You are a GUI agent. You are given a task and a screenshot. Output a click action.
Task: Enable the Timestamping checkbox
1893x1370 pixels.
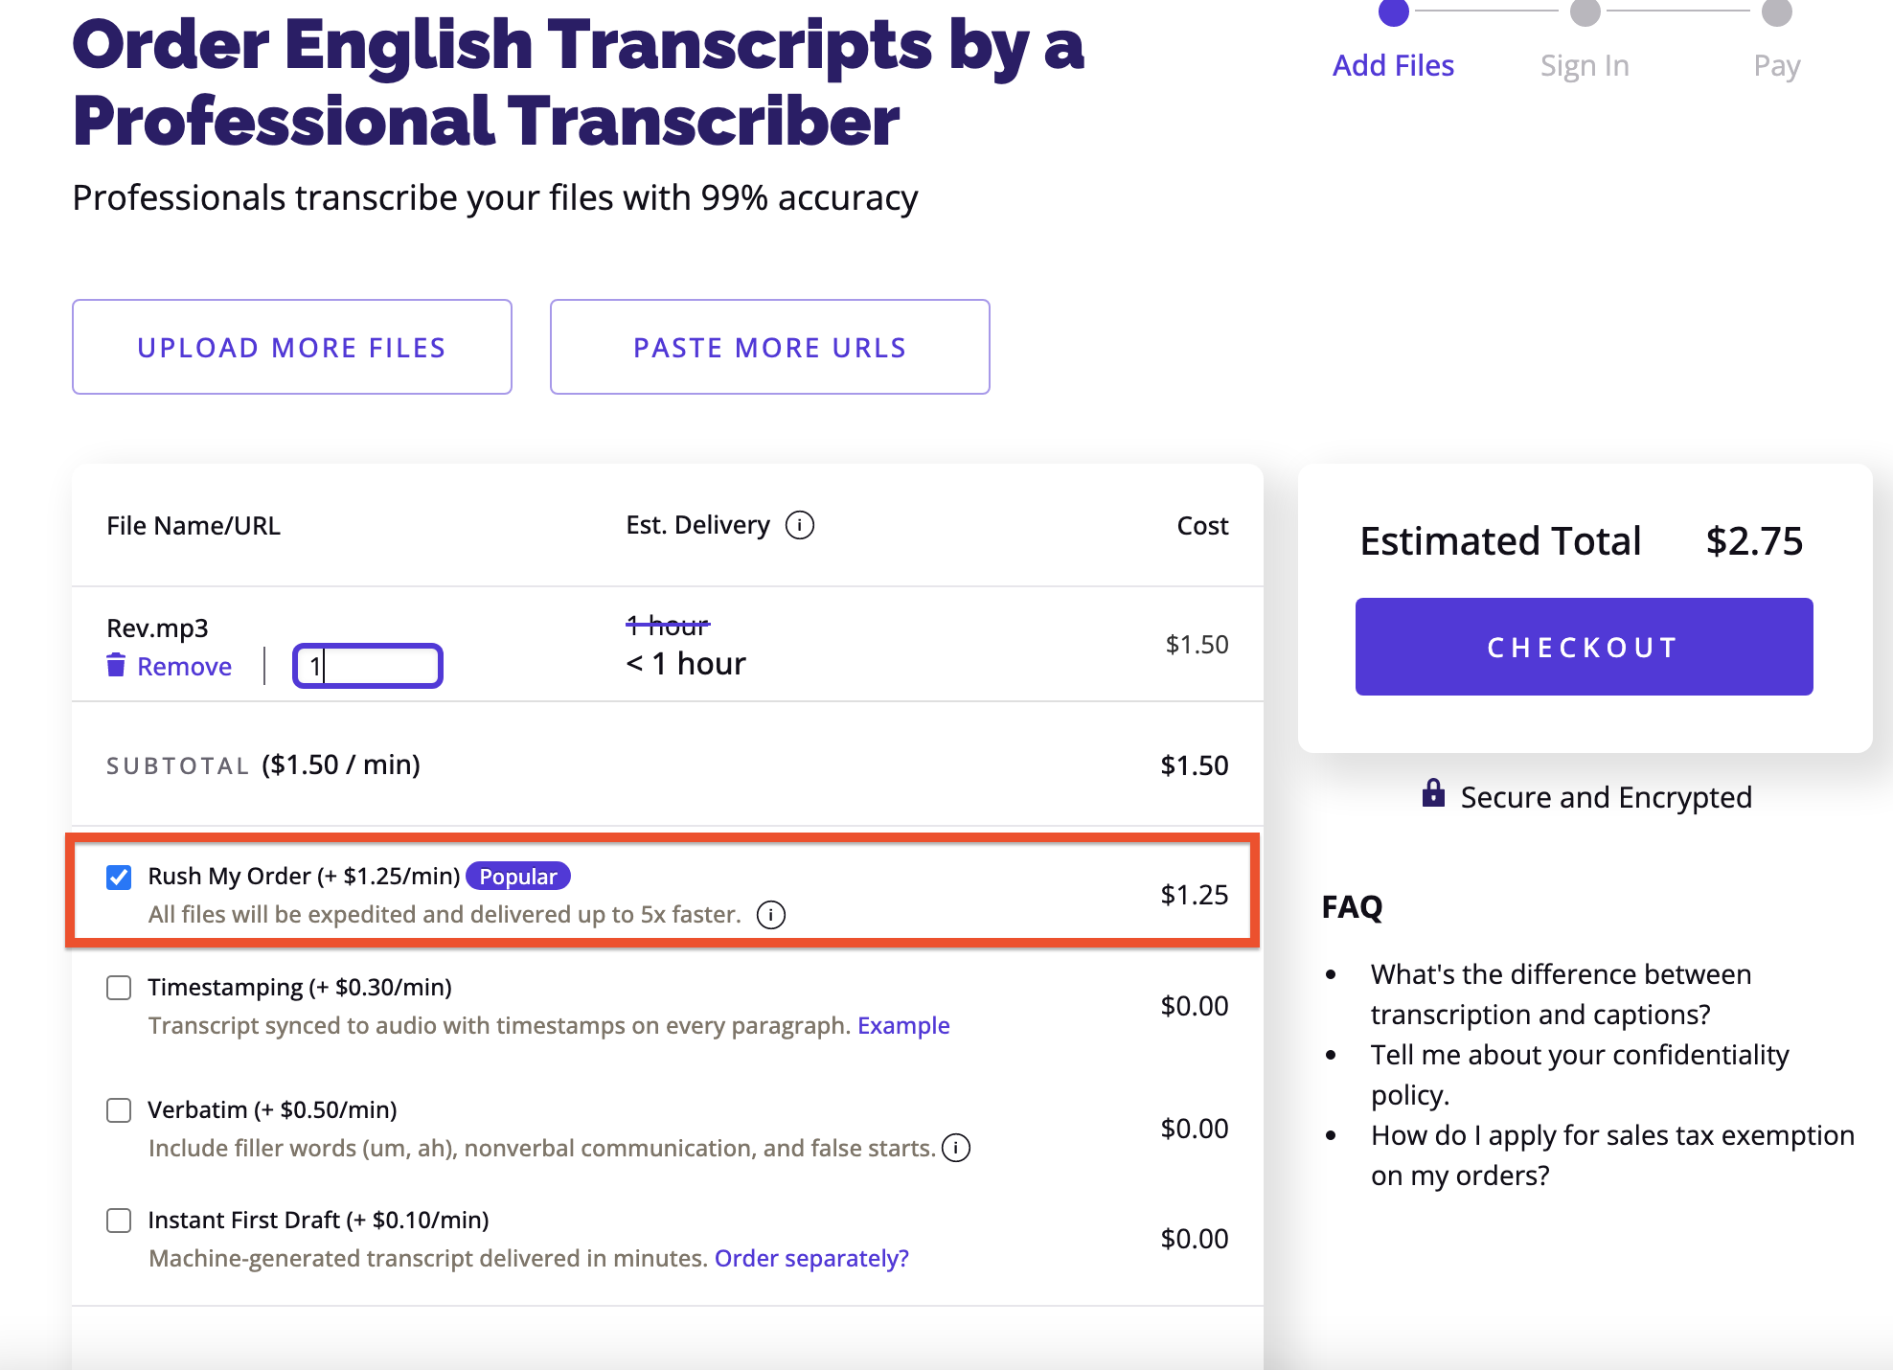(x=119, y=988)
